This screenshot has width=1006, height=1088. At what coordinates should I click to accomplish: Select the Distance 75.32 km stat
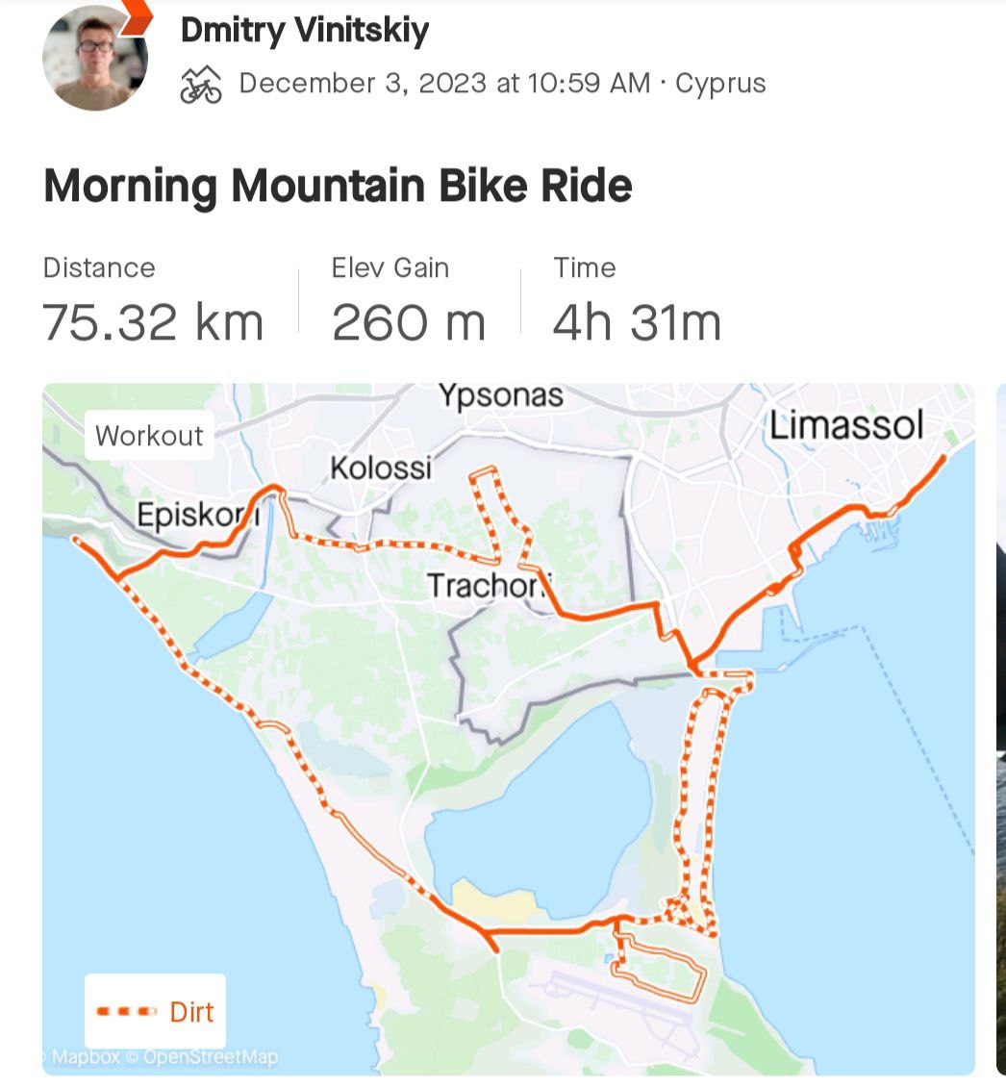(153, 301)
